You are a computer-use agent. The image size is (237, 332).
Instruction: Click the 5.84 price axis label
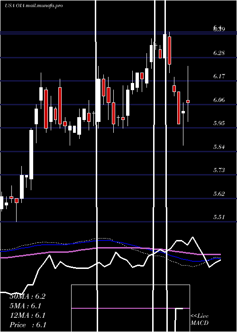click(x=219, y=147)
